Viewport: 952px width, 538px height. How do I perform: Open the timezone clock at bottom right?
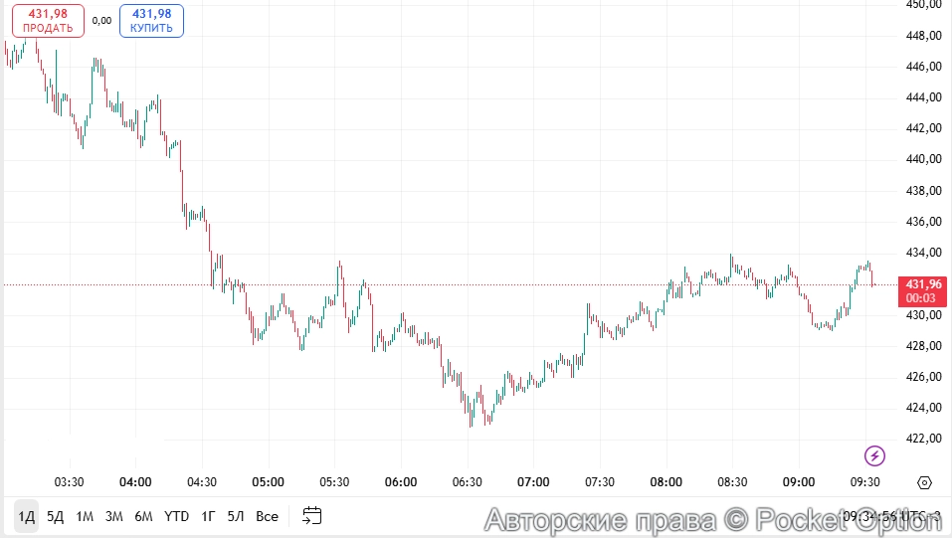tap(890, 516)
